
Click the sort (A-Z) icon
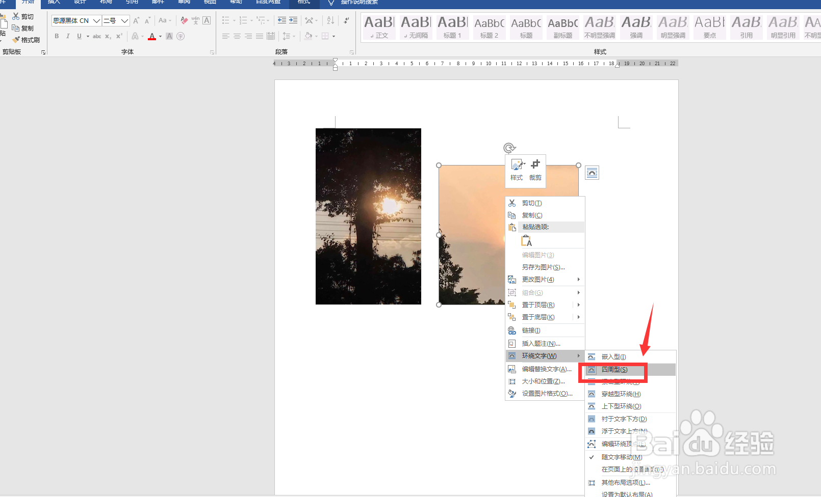(330, 20)
